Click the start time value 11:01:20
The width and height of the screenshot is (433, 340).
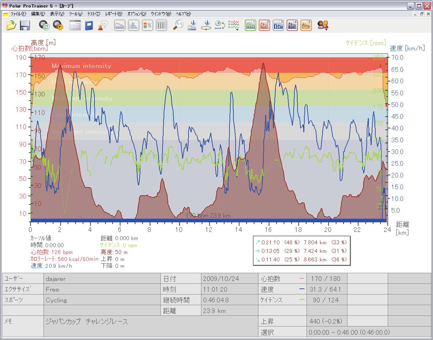tap(230, 289)
